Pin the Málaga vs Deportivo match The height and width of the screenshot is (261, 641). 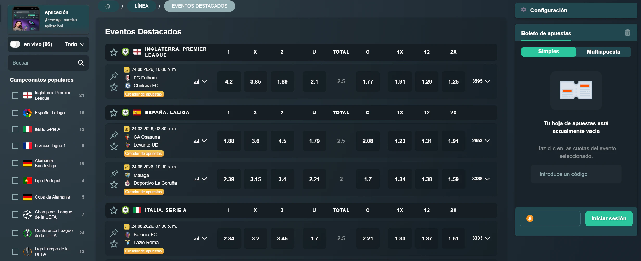[114, 173]
